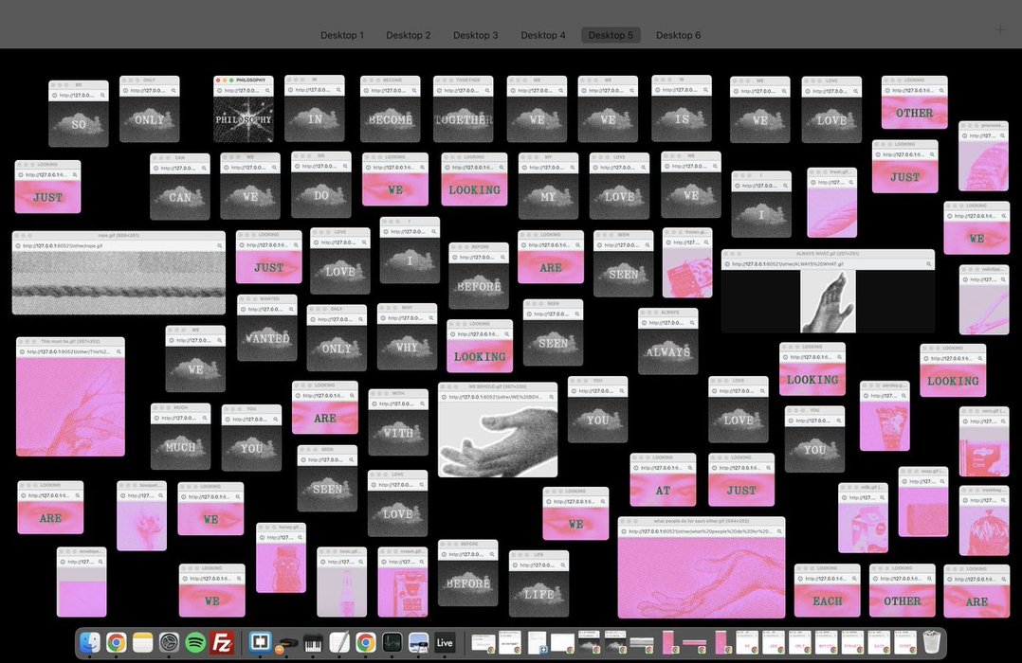Open Finder from the dock
The image size is (1022, 663).
pos(90,642)
